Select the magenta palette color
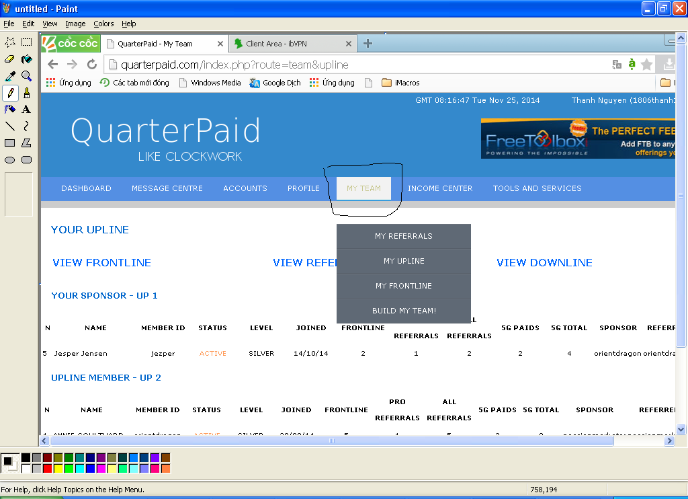The image size is (688, 499). pos(101,468)
